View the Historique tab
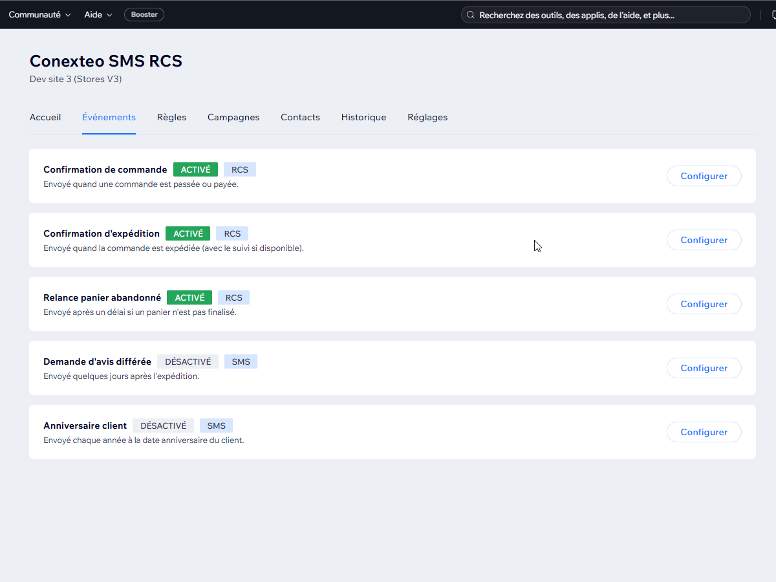Screen dimensions: 776x582 pyautogui.click(x=363, y=117)
